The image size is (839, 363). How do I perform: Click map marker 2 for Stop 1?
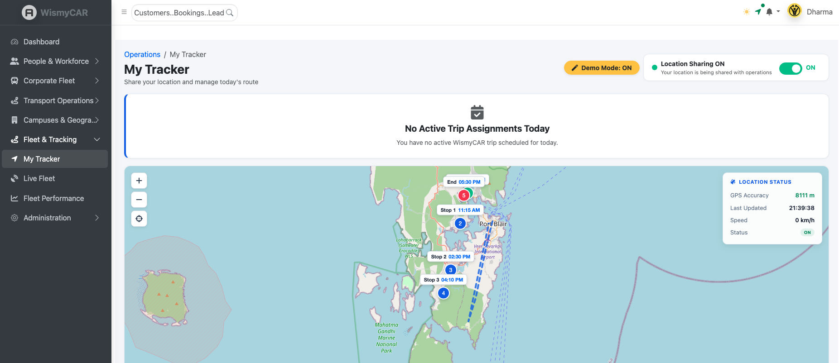460,223
